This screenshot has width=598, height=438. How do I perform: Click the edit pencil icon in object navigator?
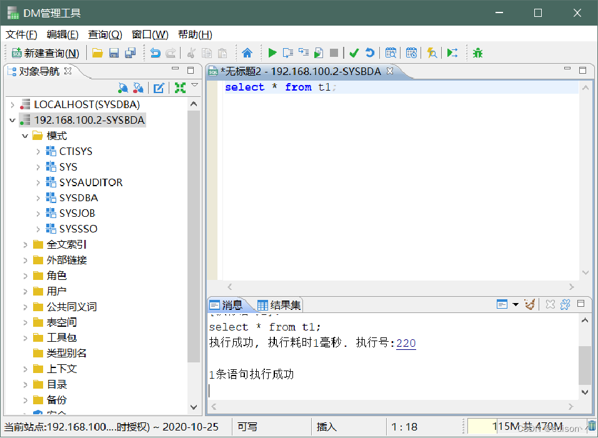click(x=159, y=88)
